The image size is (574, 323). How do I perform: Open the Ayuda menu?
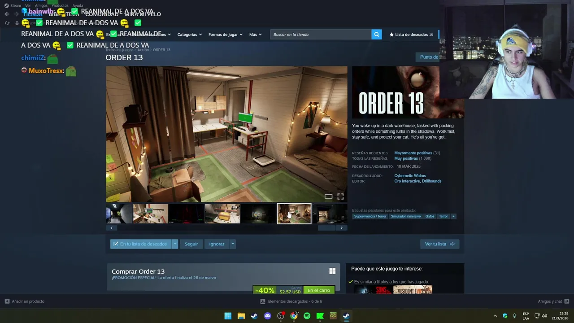[x=78, y=5]
